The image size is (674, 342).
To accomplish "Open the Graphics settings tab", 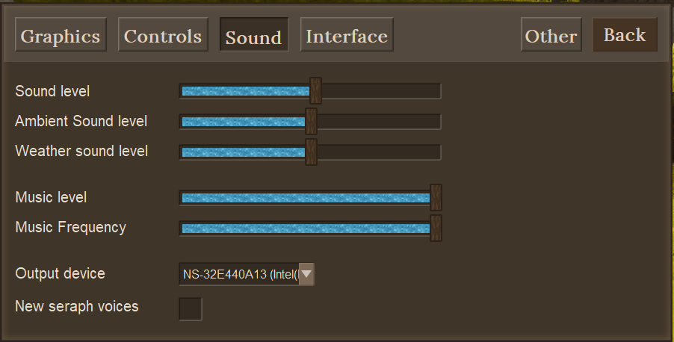I will point(61,36).
